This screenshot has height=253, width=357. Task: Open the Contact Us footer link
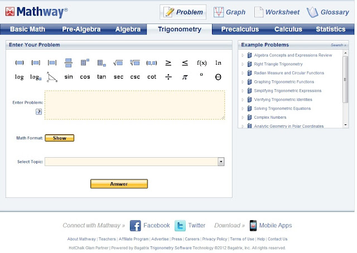click(278, 239)
